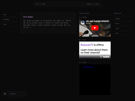135x101 pixels.
Task: Click the Twitch logo in the player
Action: pos(106,57)
